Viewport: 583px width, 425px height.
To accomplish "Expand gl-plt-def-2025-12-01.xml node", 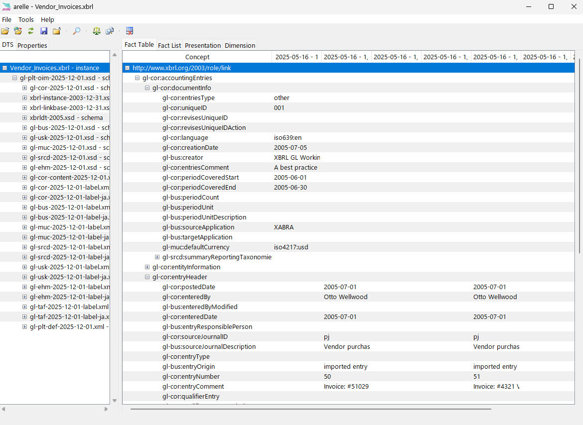I will coord(24,327).
